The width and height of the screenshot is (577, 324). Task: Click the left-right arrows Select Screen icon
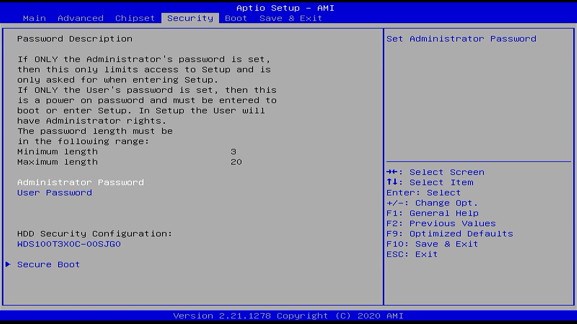pos(392,172)
